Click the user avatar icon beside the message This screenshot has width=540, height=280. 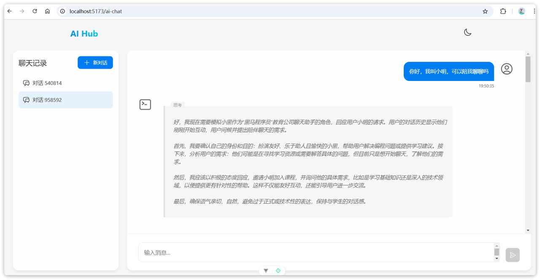pyautogui.click(x=507, y=69)
